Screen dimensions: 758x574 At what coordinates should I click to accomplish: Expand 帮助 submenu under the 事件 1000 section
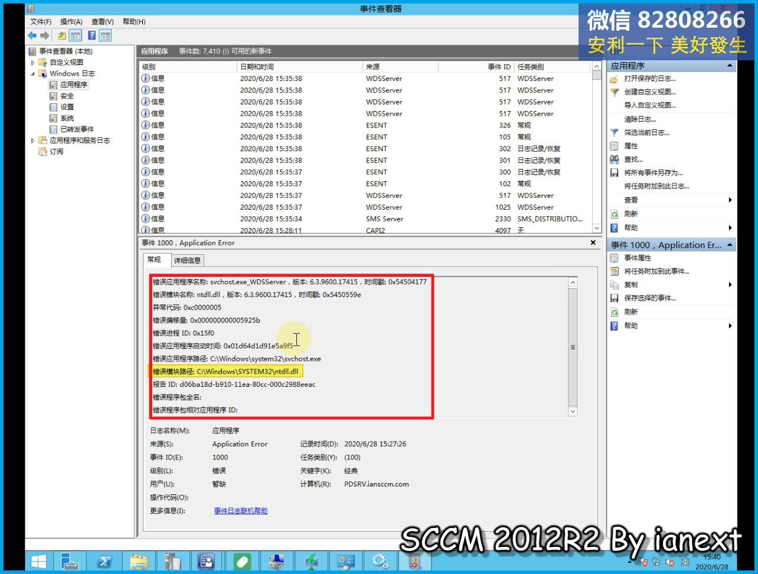730,326
